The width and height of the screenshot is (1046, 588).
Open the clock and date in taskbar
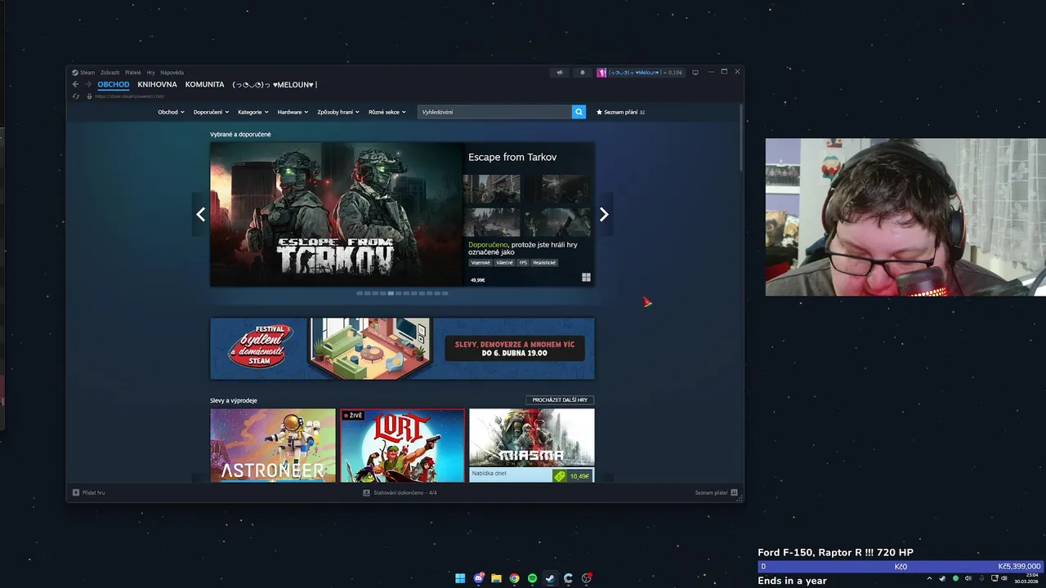1027,578
